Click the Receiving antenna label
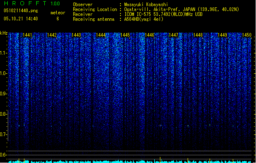Viewport: 256px width, 163px height. click(x=94, y=19)
